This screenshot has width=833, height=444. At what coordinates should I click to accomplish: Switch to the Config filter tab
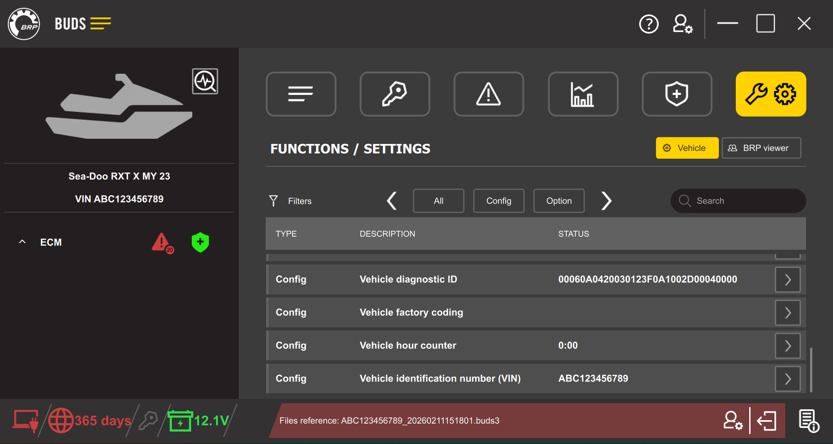click(498, 200)
